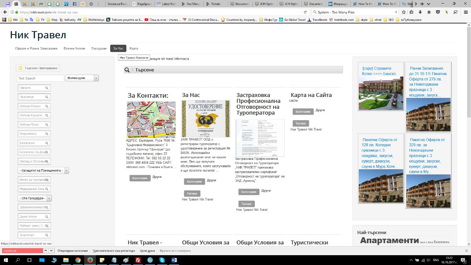Click the new tab plus button
Viewport: 471px width, 265px height.
point(422,4)
